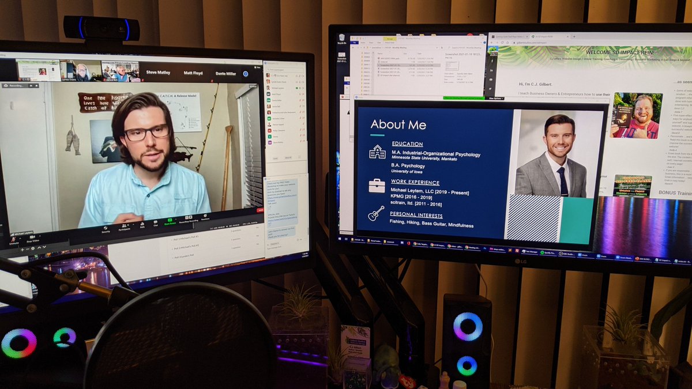Open the Recycle Bin desktop icon
Screen dimensions: 692x389
tap(343, 39)
